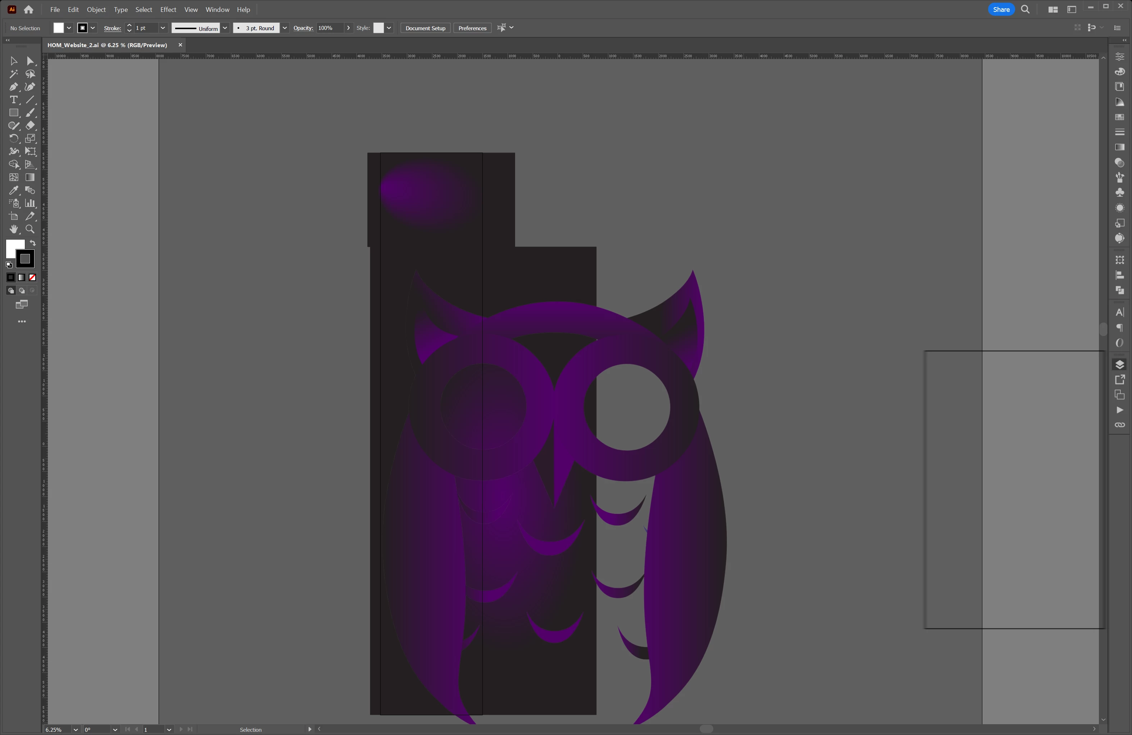
Task: Open the Layers panel icon
Action: click(x=1120, y=364)
